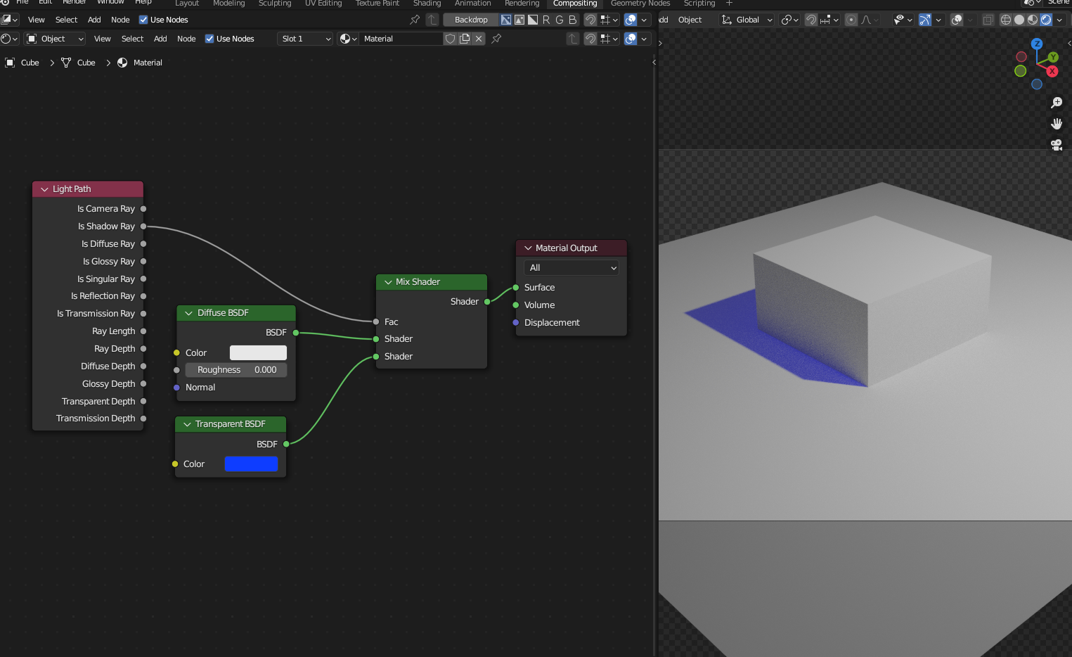Show Color and Alpha channels next to Backdrop

506,20
